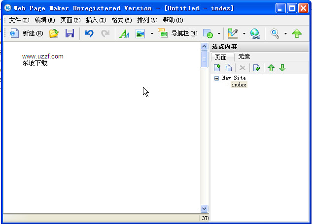
Task: Click the globe hyperlink icon
Action: point(255,33)
